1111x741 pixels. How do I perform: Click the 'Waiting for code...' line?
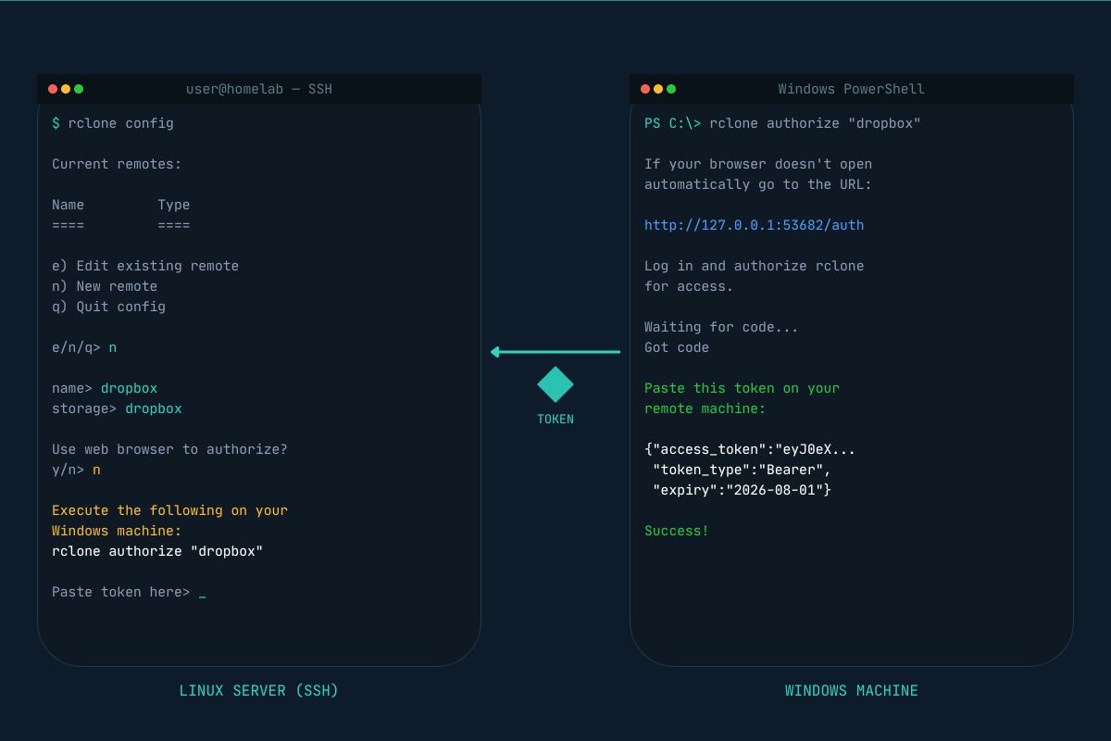click(721, 327)
